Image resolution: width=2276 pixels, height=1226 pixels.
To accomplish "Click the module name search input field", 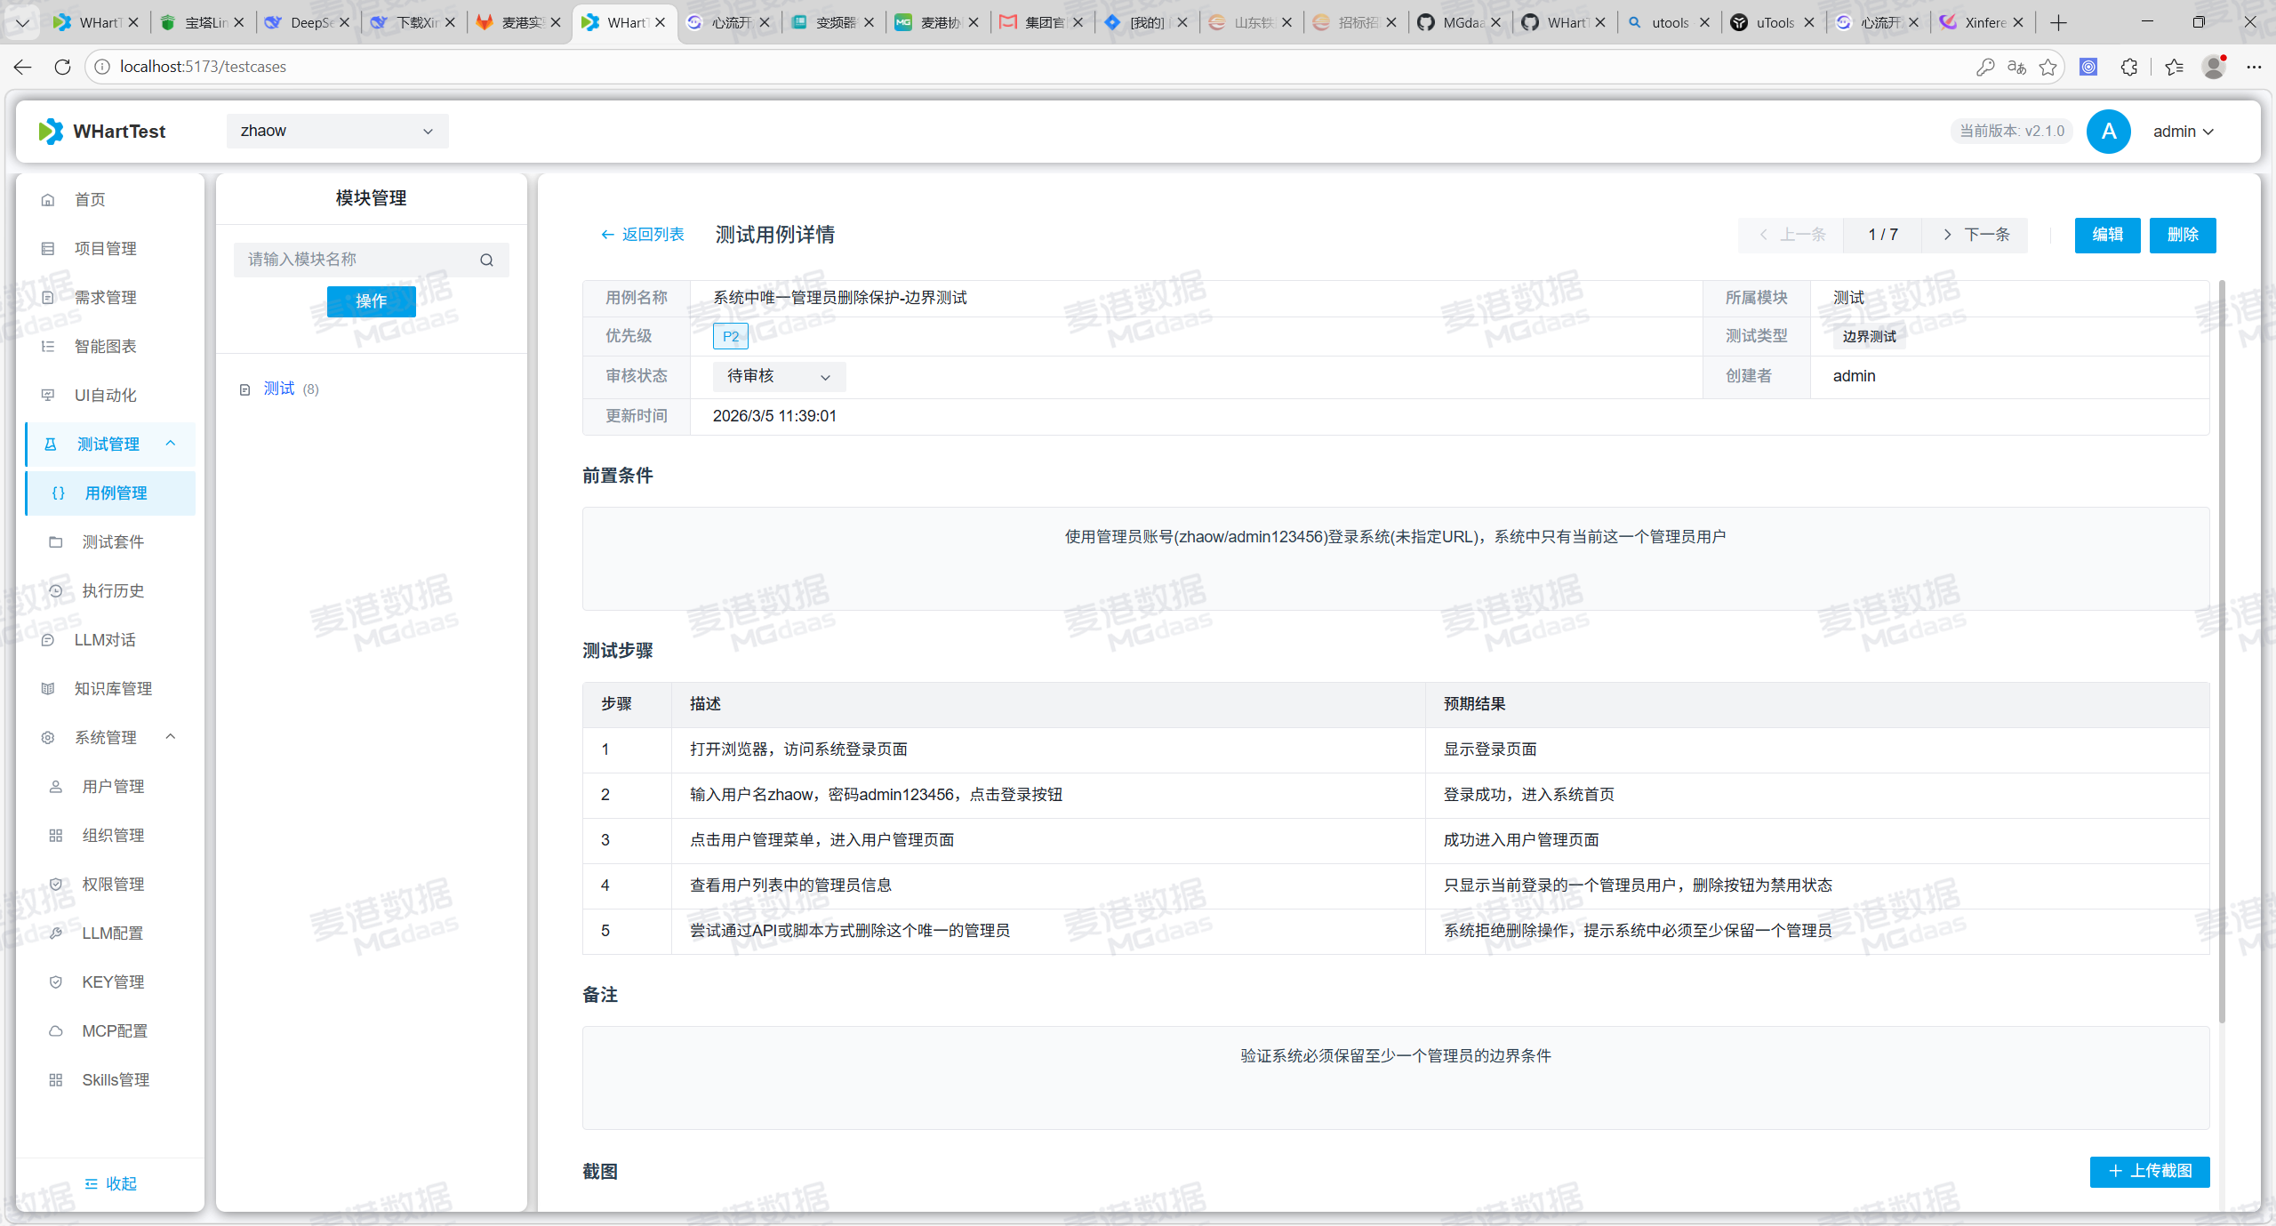I will pos(360,259).
